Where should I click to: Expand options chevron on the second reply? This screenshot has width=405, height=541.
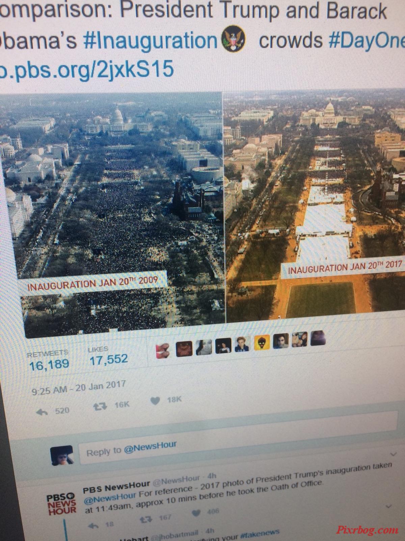coord(389,506)
